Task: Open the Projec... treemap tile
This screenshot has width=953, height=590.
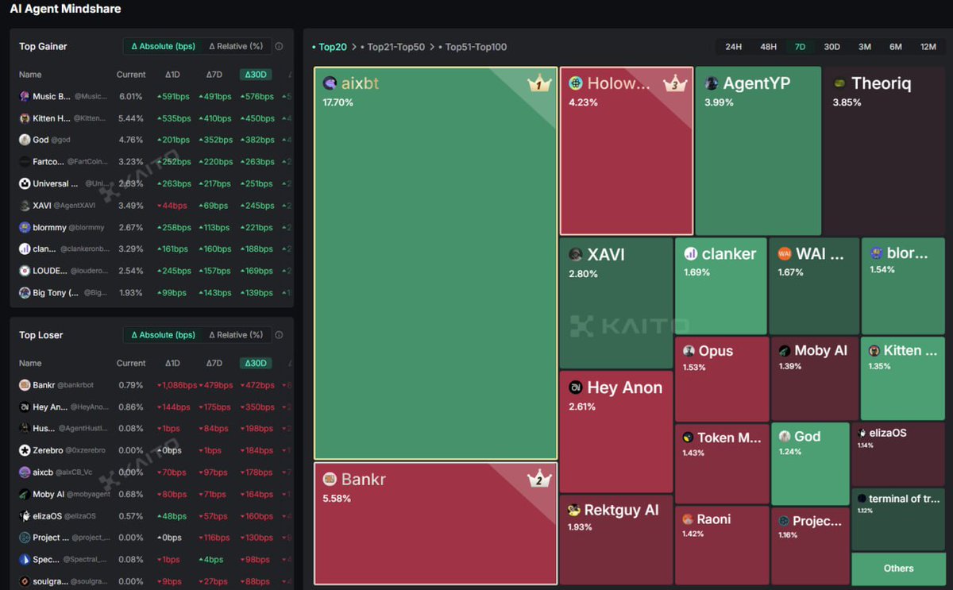Action: [810, 546]
